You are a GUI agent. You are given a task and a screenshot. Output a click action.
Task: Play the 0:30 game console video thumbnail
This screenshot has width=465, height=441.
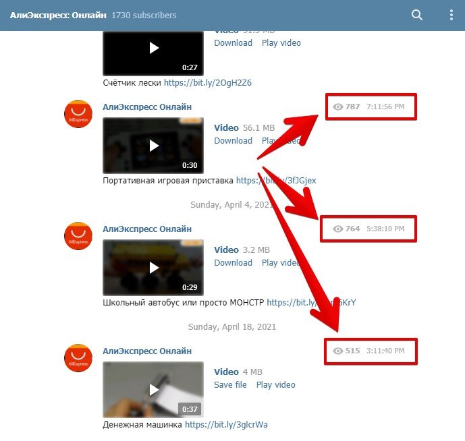153,146
